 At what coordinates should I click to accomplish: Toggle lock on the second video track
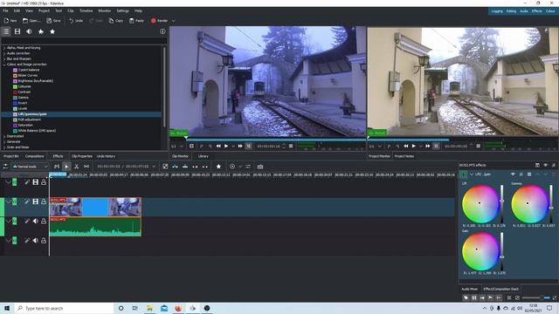point(44,201)
